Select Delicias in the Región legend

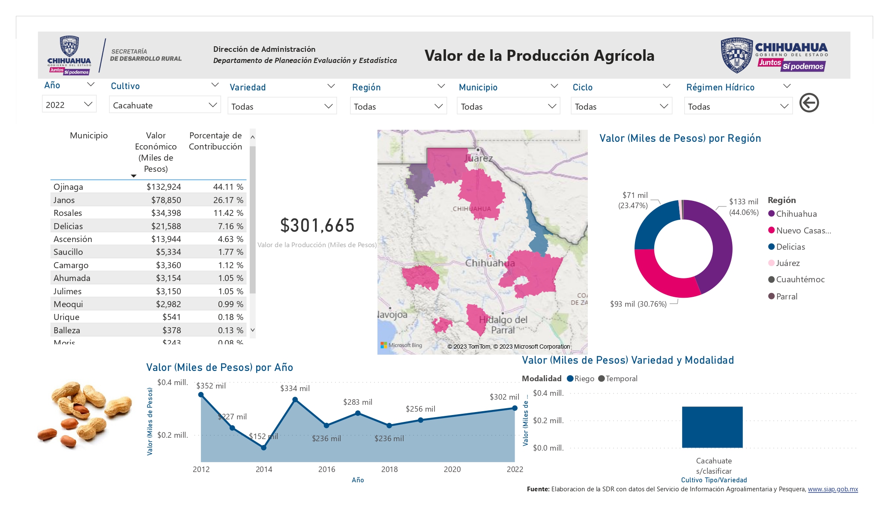pos(787,247)
